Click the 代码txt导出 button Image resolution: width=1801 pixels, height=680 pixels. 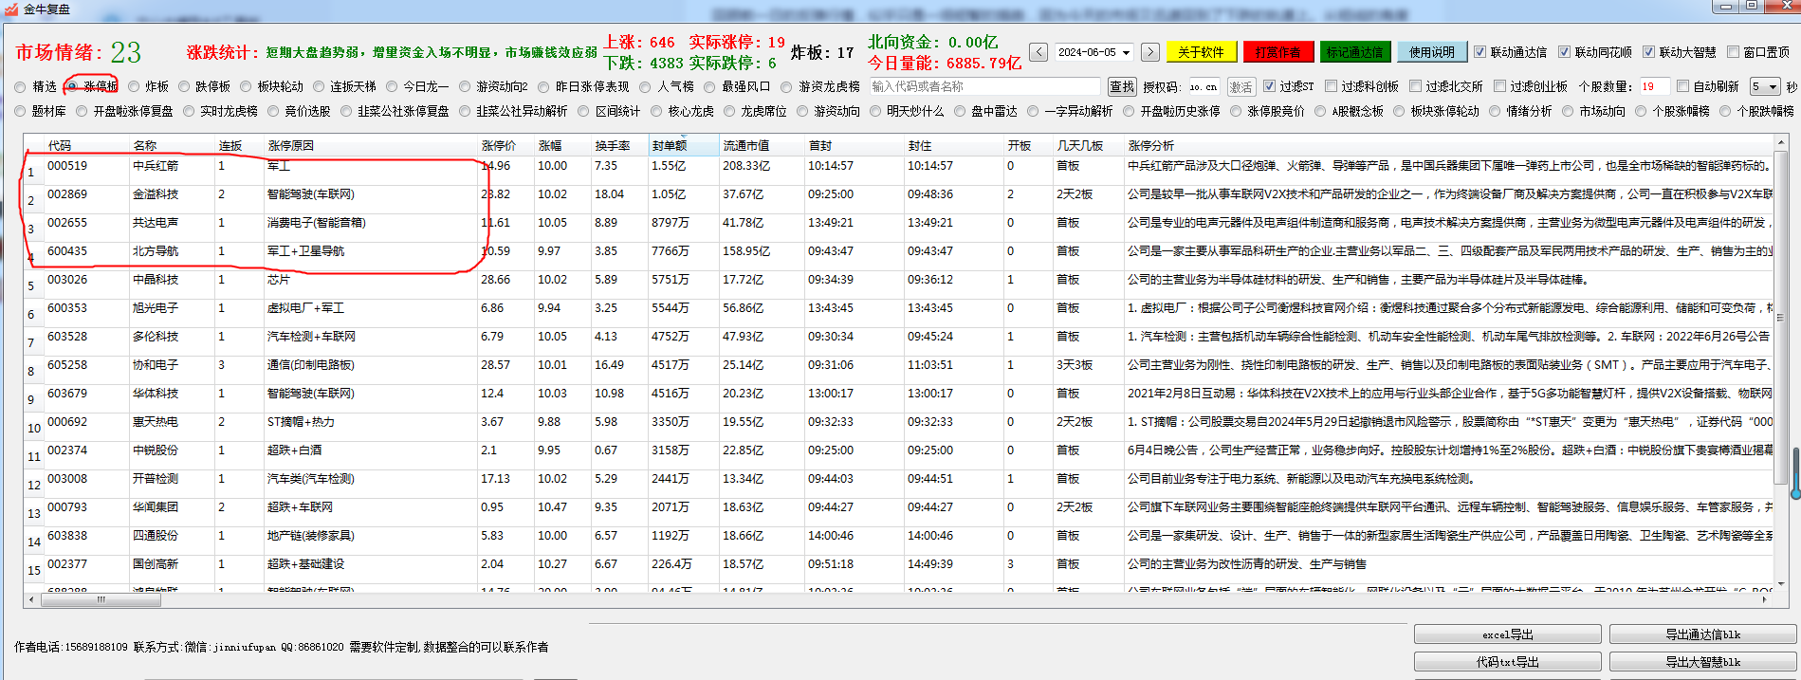(x=1508, y=662)
